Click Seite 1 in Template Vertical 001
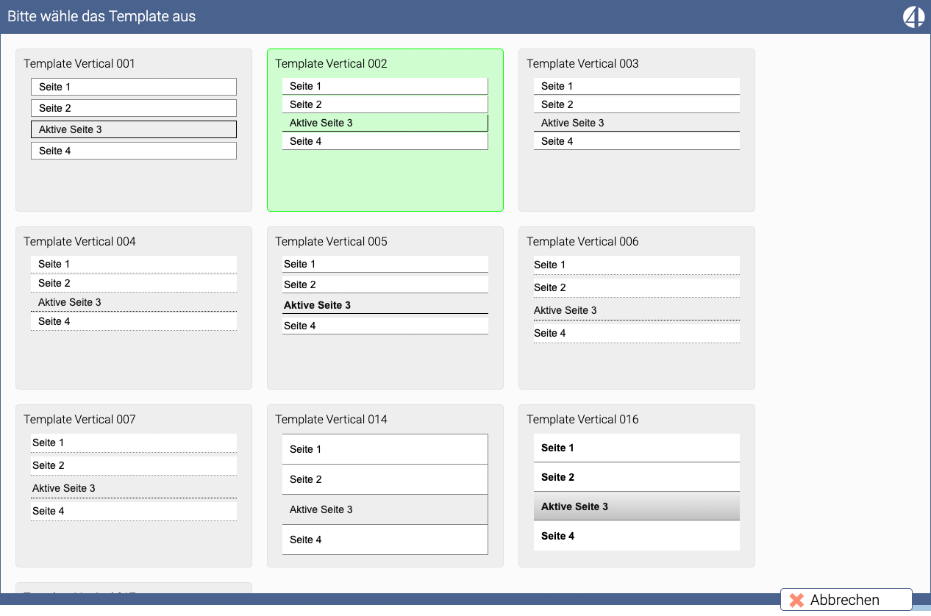Screen dimensions: 931x616 click(x=134, y=87)
